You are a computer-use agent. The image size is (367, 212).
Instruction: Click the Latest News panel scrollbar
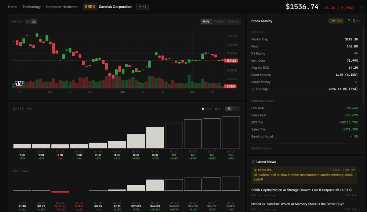(x=359, y=170)
